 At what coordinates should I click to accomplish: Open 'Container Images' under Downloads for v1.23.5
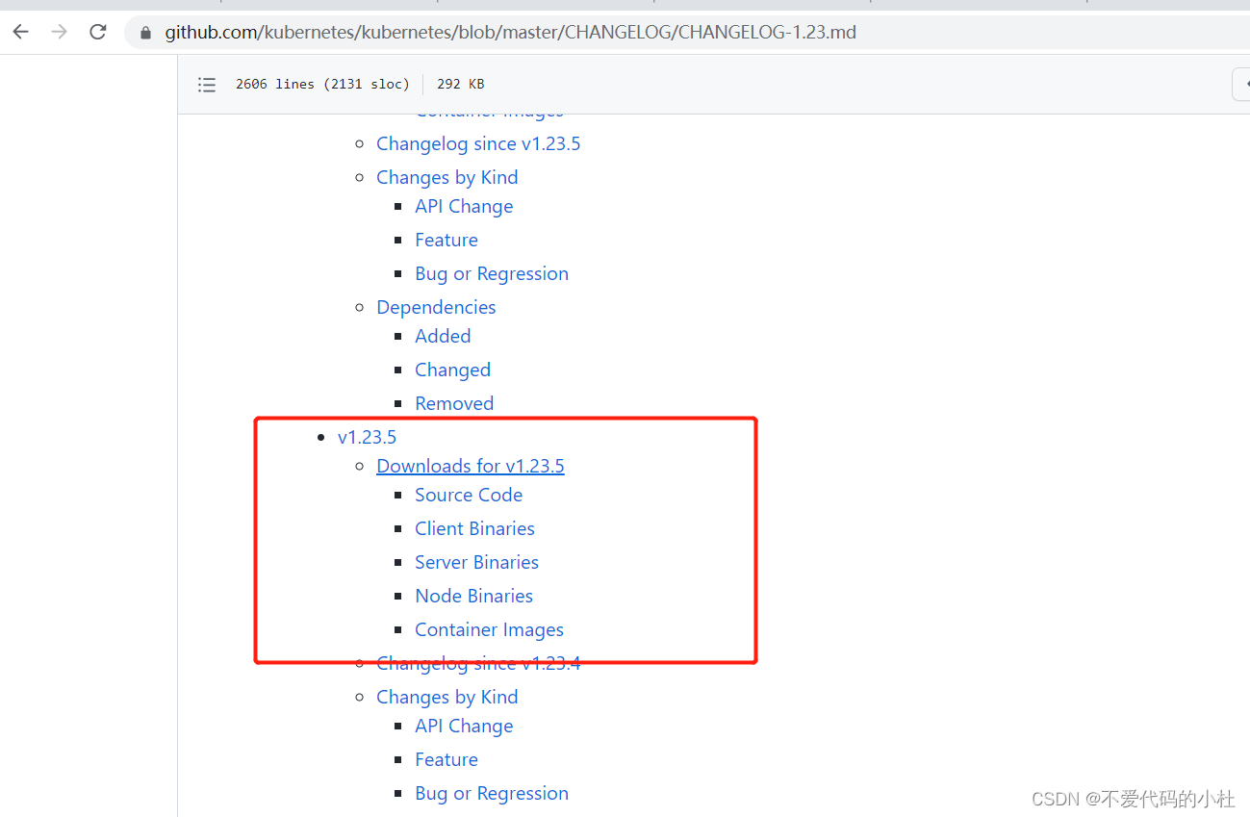point(489,629)
